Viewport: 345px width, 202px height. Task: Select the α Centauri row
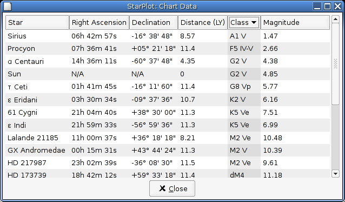tap(168, 61)
